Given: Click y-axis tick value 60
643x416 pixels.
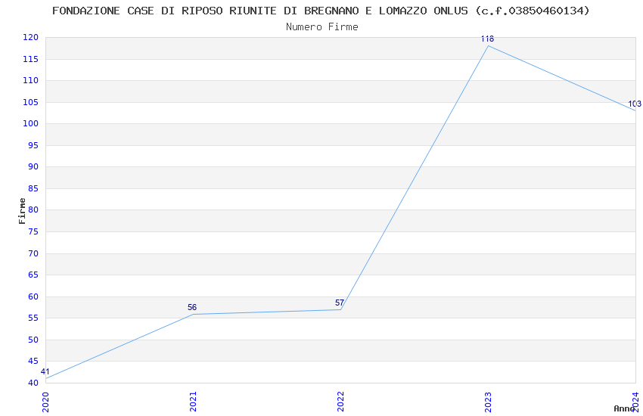Looking at the screenshot, I should pos(33,296).
